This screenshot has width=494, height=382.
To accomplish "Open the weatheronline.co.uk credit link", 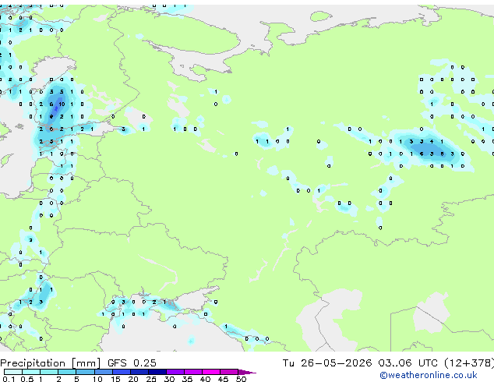I will (x=429, y=375).
